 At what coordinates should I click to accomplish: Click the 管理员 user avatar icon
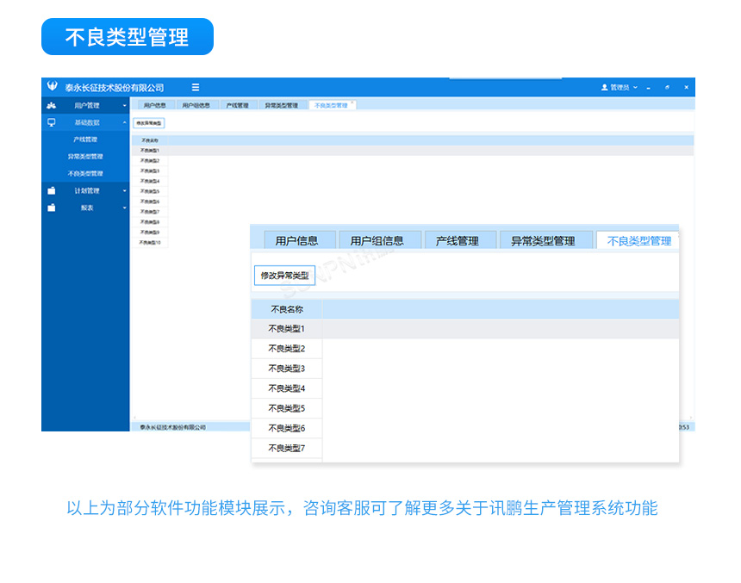(605, 88)
